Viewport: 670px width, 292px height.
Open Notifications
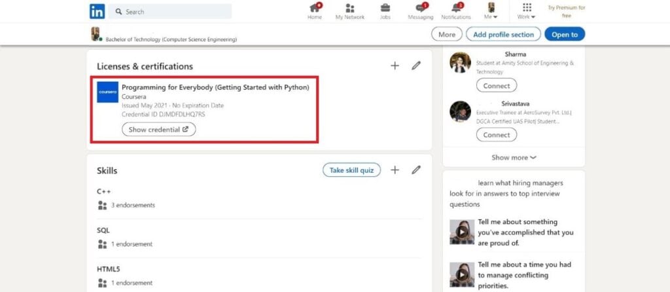coord(456,12)
